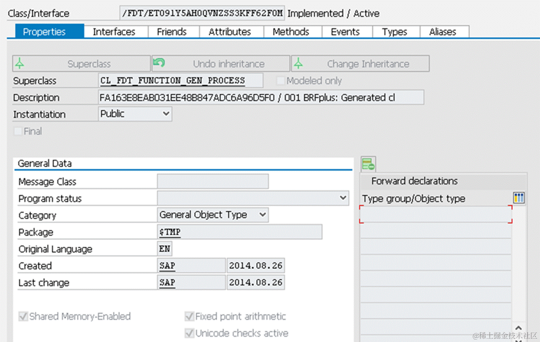Click the Created user SAP field

click(x=191, y=266)
